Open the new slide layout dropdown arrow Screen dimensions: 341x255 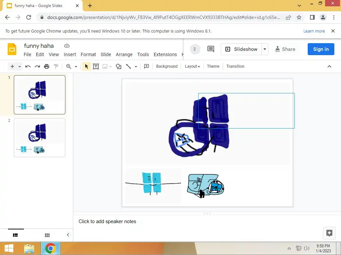point(20,66)
